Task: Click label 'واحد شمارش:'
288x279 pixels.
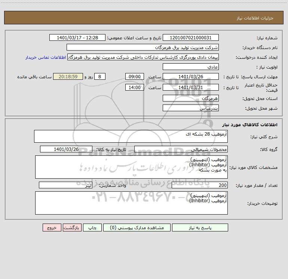Action: coord(113,186)
